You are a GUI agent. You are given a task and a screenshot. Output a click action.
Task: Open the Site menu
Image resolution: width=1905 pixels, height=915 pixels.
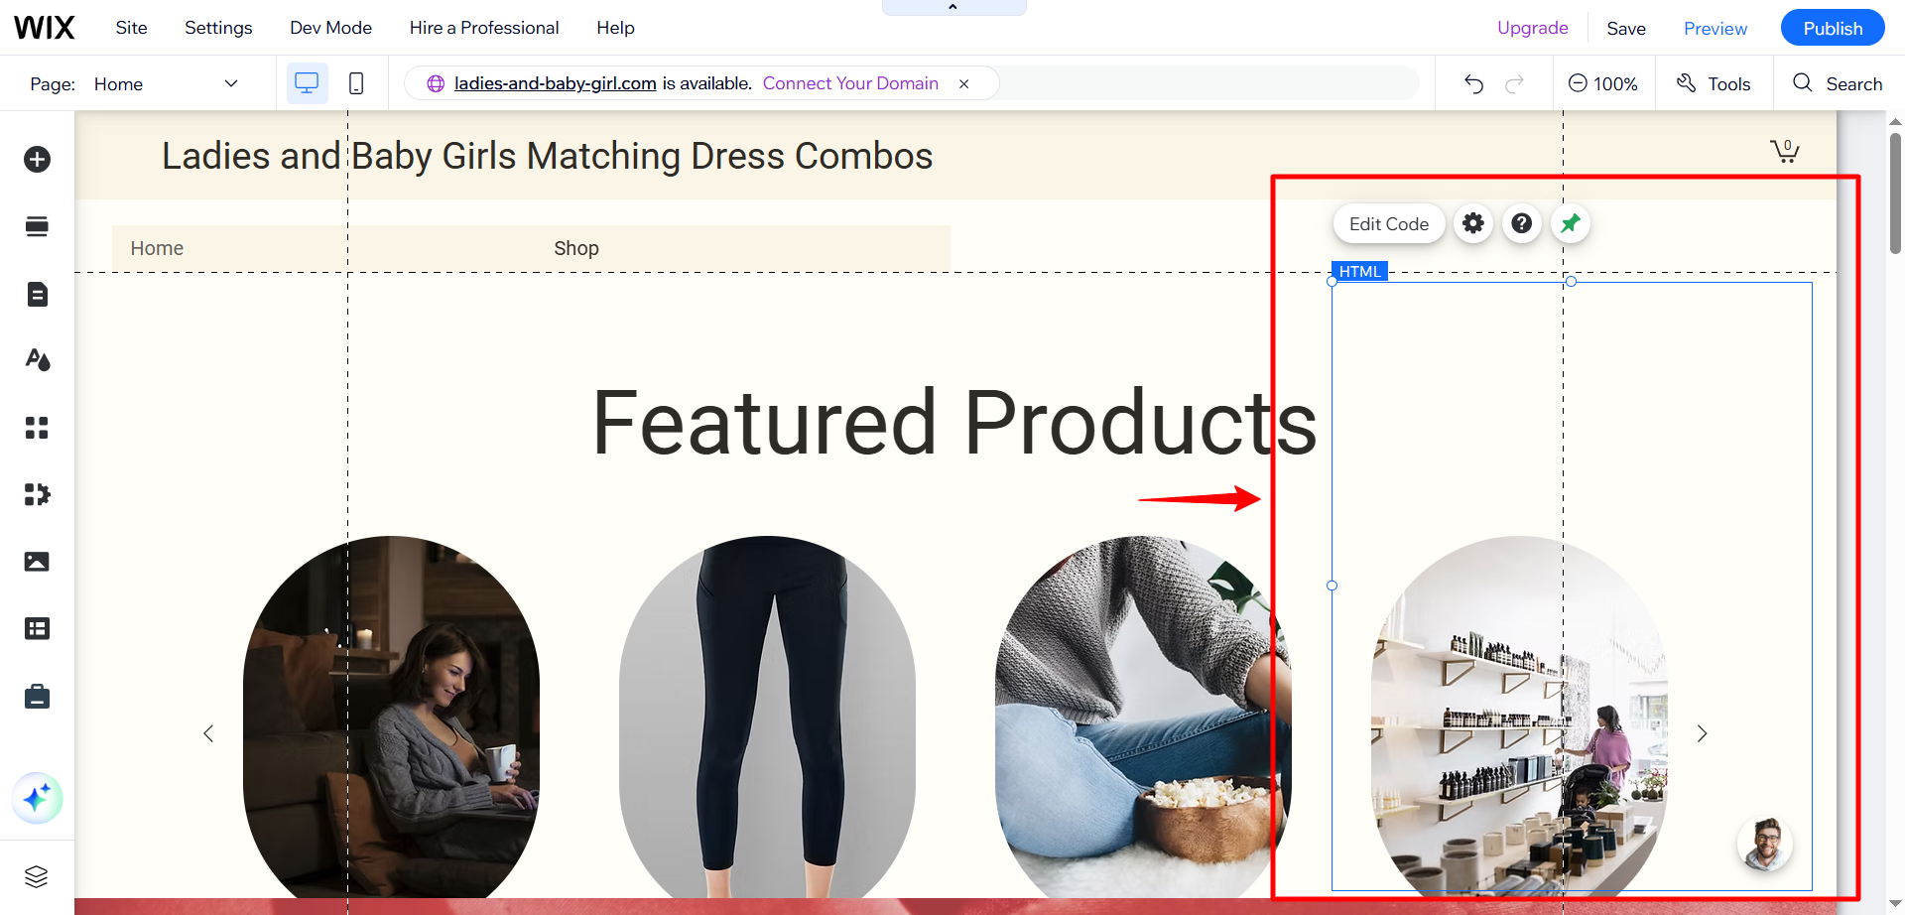click(131, 28)
